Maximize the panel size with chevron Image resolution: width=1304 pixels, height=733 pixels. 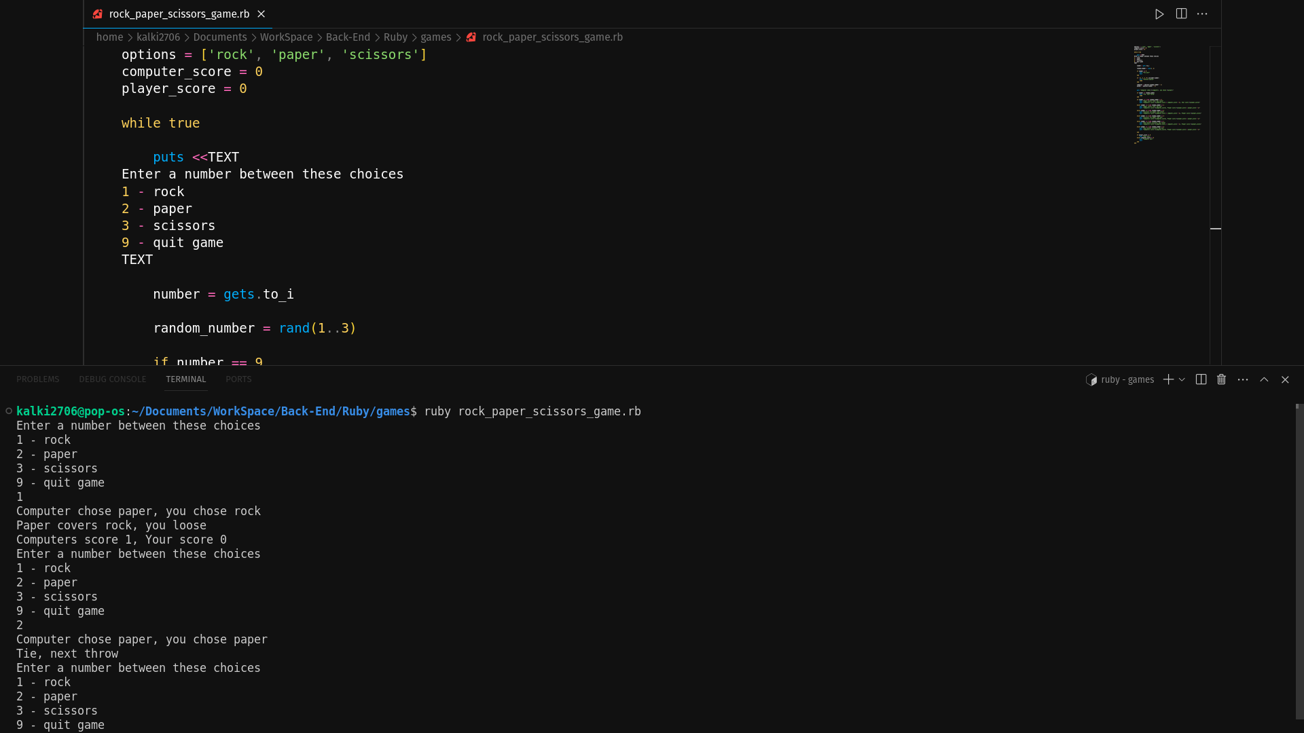(x=1264, y=379)
